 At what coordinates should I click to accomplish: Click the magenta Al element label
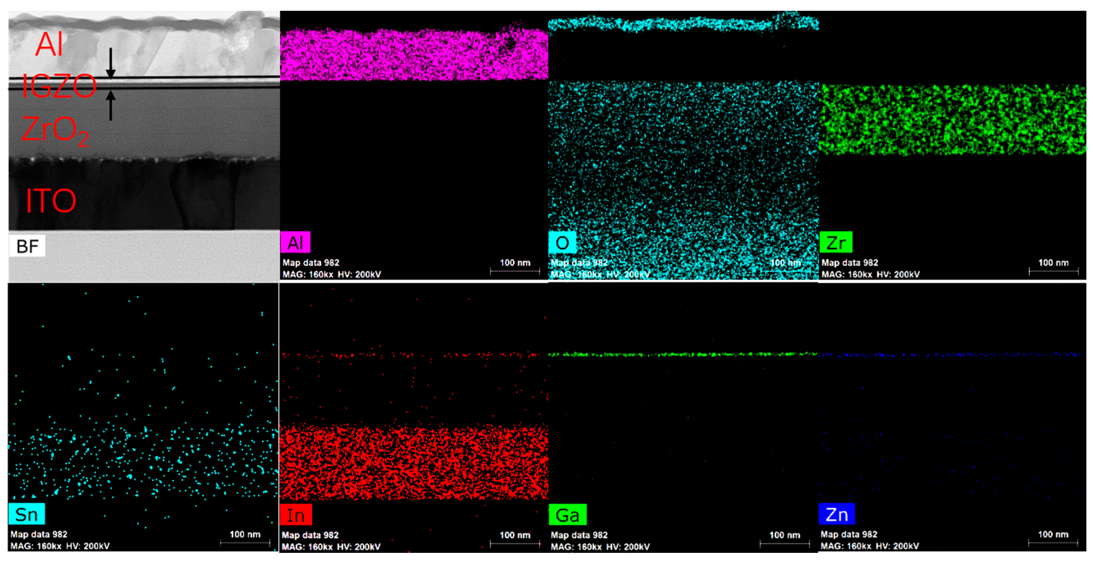295,243
